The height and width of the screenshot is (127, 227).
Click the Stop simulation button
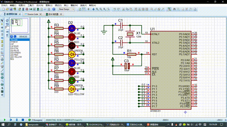(x=23, y=120)
